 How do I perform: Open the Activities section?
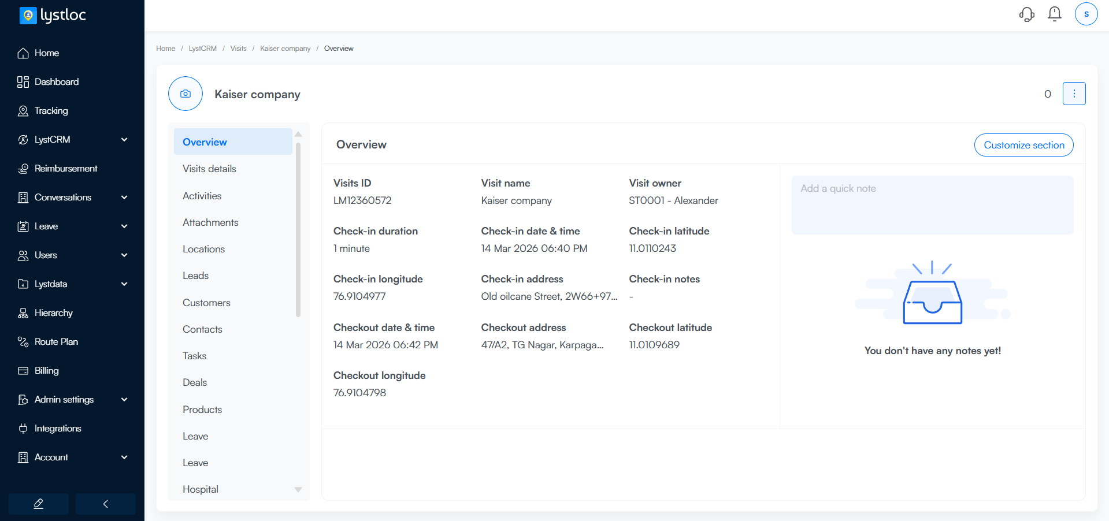[202, 196]
